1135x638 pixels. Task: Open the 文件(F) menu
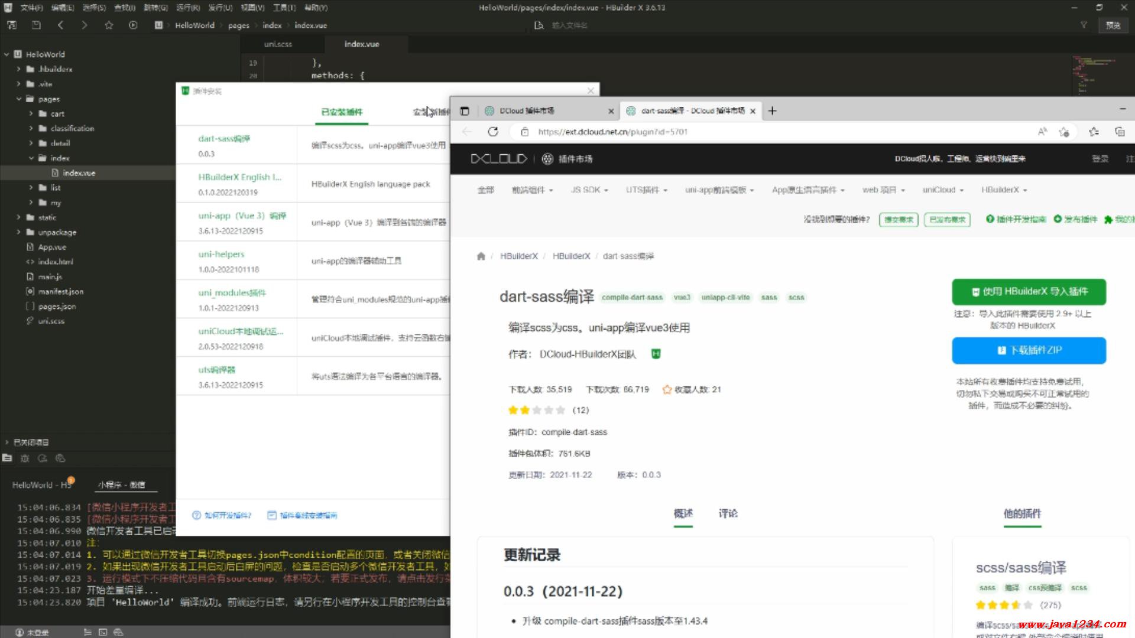(31, 8)
